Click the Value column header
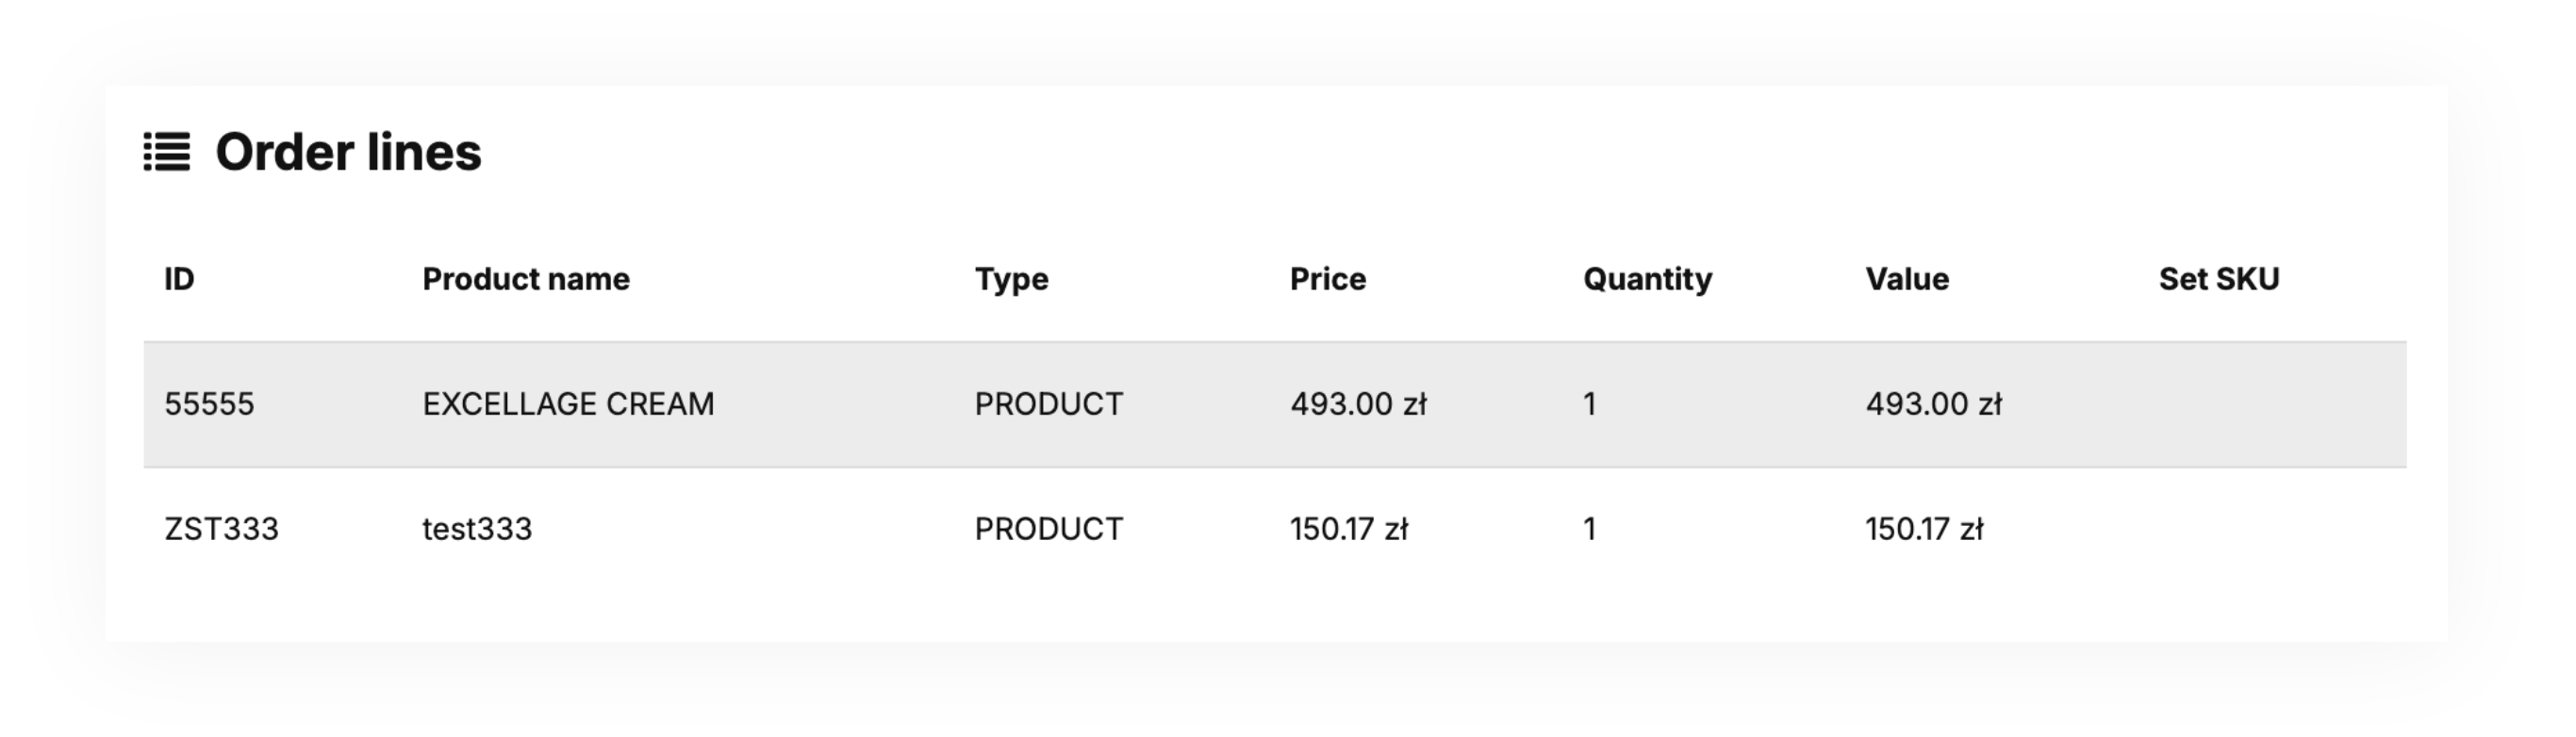This screenshot has height=737, width=2576. point(1906,279)
